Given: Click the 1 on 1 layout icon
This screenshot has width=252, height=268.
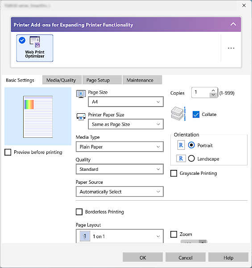Looking at the screenshot, I should pyautogui.click(x=85, y=236).
